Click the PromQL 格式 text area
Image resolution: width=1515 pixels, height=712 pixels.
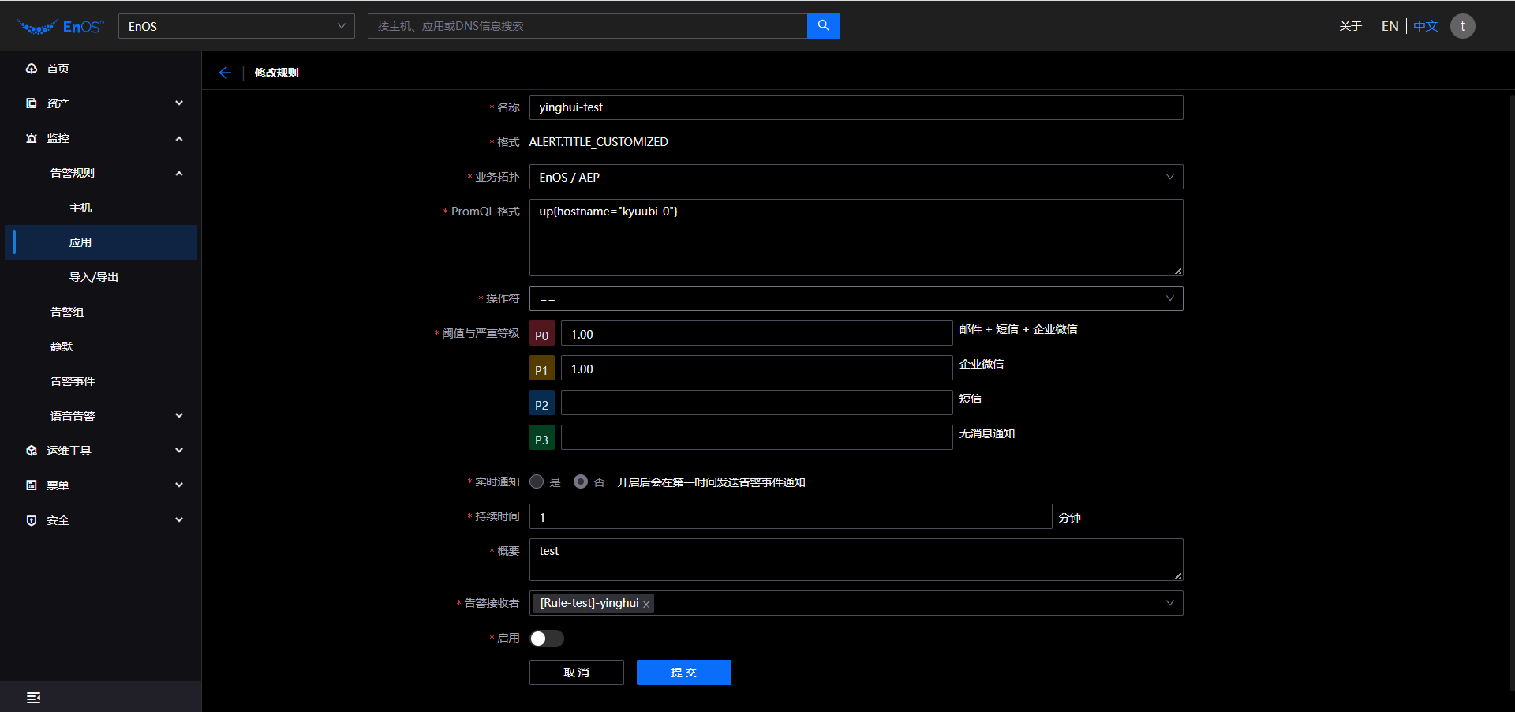pyautogui.click(x=856, y=238)
